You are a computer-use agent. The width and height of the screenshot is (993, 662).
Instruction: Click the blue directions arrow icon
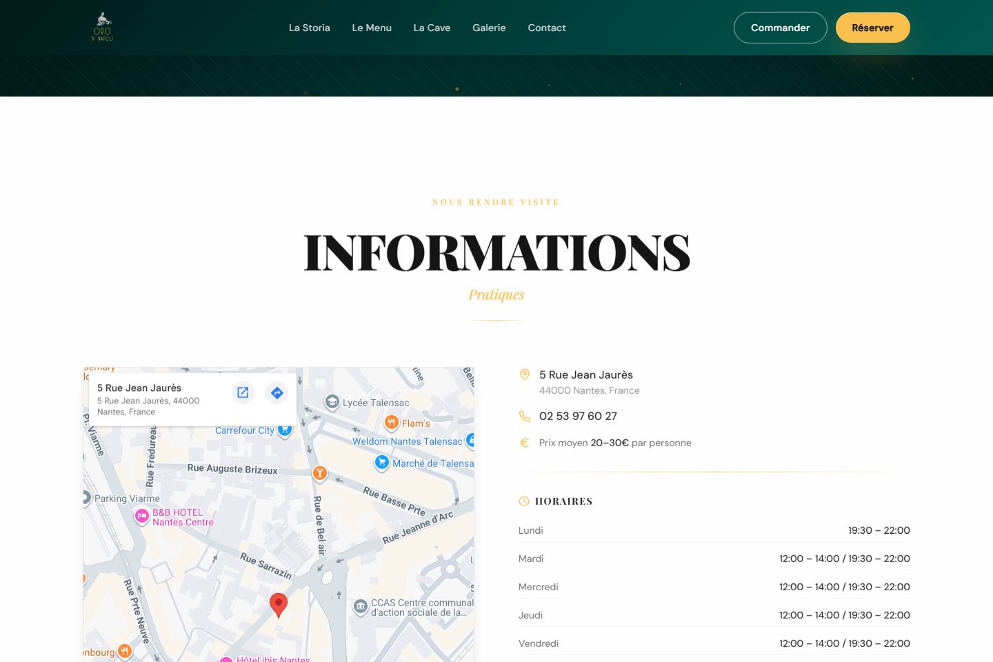click(277, 392)
